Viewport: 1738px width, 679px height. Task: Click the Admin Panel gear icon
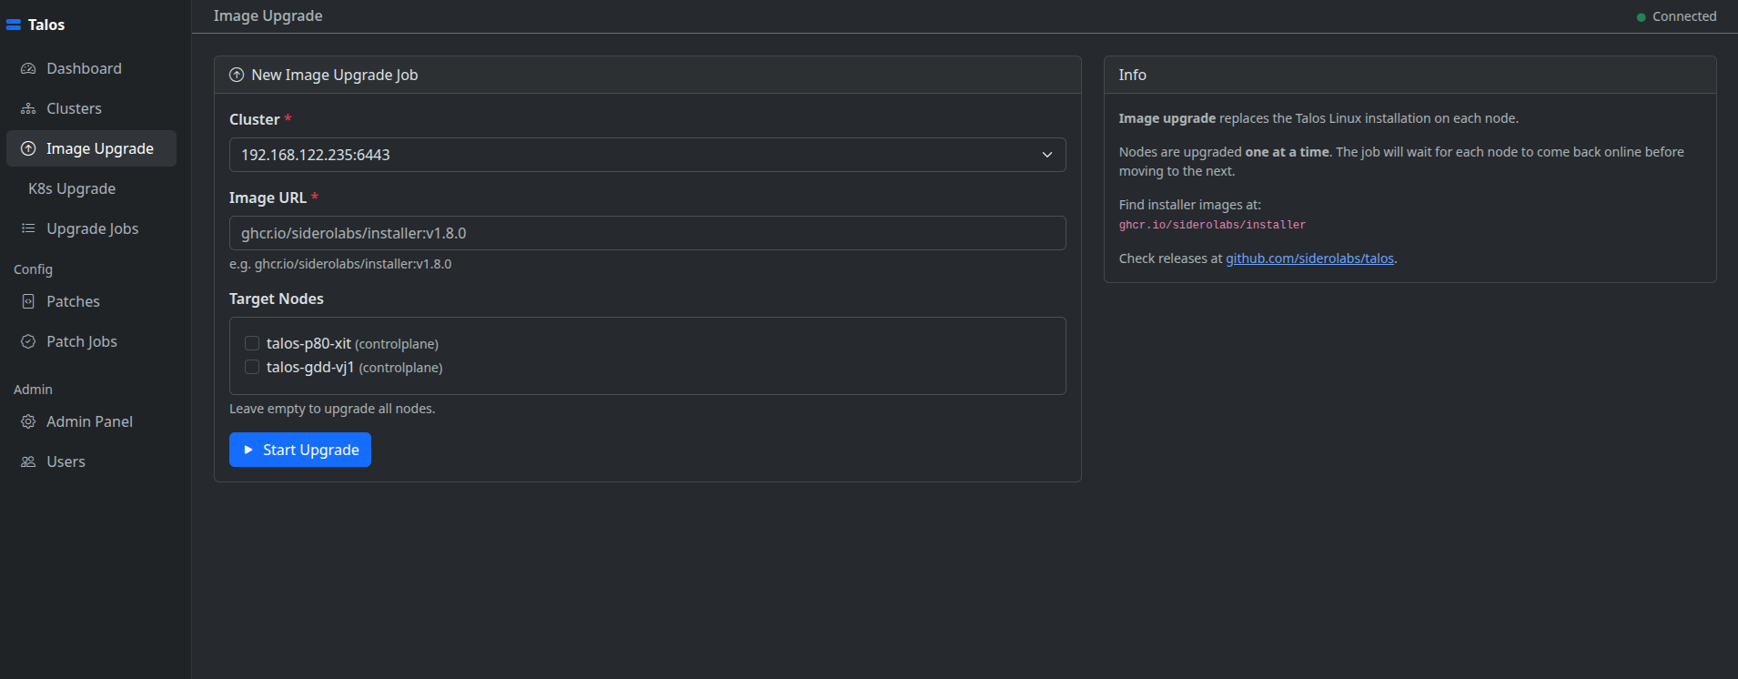28,421
